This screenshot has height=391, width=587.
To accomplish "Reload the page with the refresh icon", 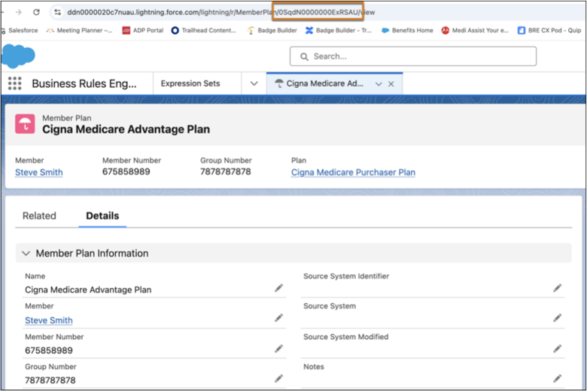I will [36, 12].
